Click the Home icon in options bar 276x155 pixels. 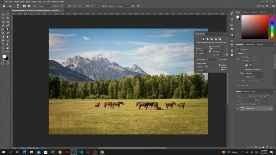[x=4, y=6]
